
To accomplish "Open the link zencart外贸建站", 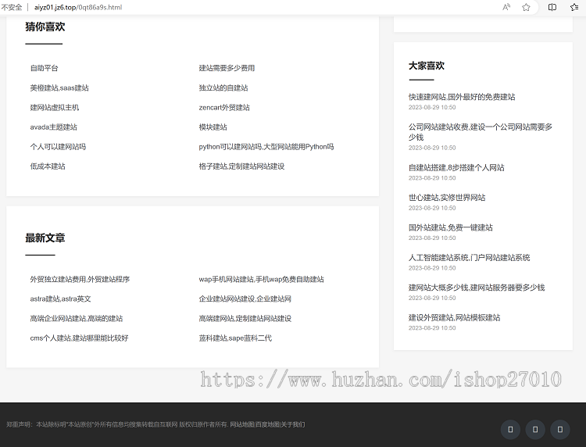I will (x=224, y=108).
